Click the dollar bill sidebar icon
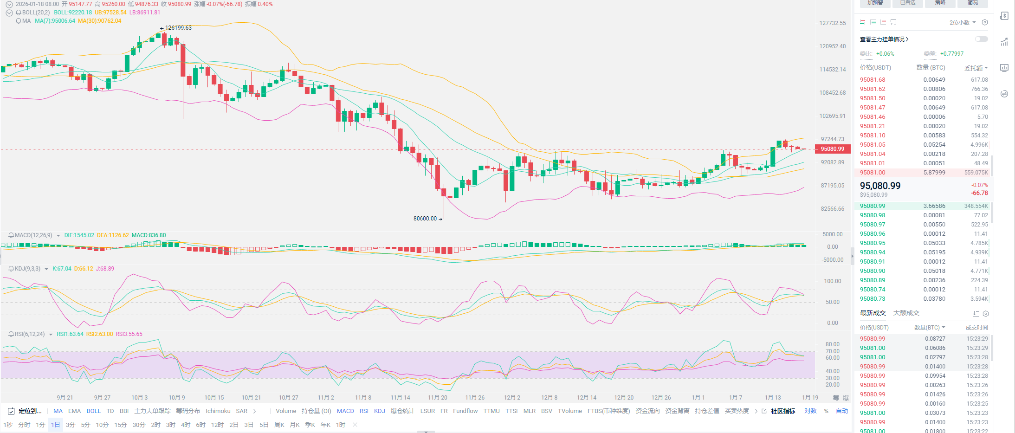The image size is (1015, 433). [1004, 16]
